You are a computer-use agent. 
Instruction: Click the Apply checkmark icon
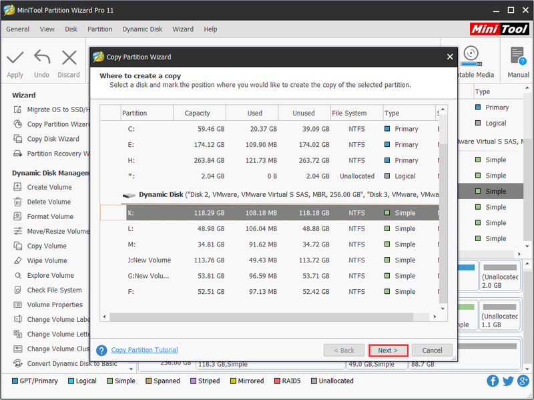pos(15,57)
